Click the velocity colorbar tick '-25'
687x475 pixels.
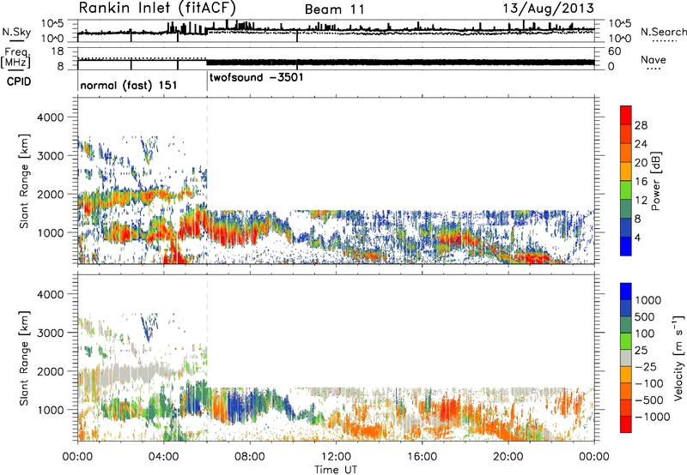tap(646, 366)
